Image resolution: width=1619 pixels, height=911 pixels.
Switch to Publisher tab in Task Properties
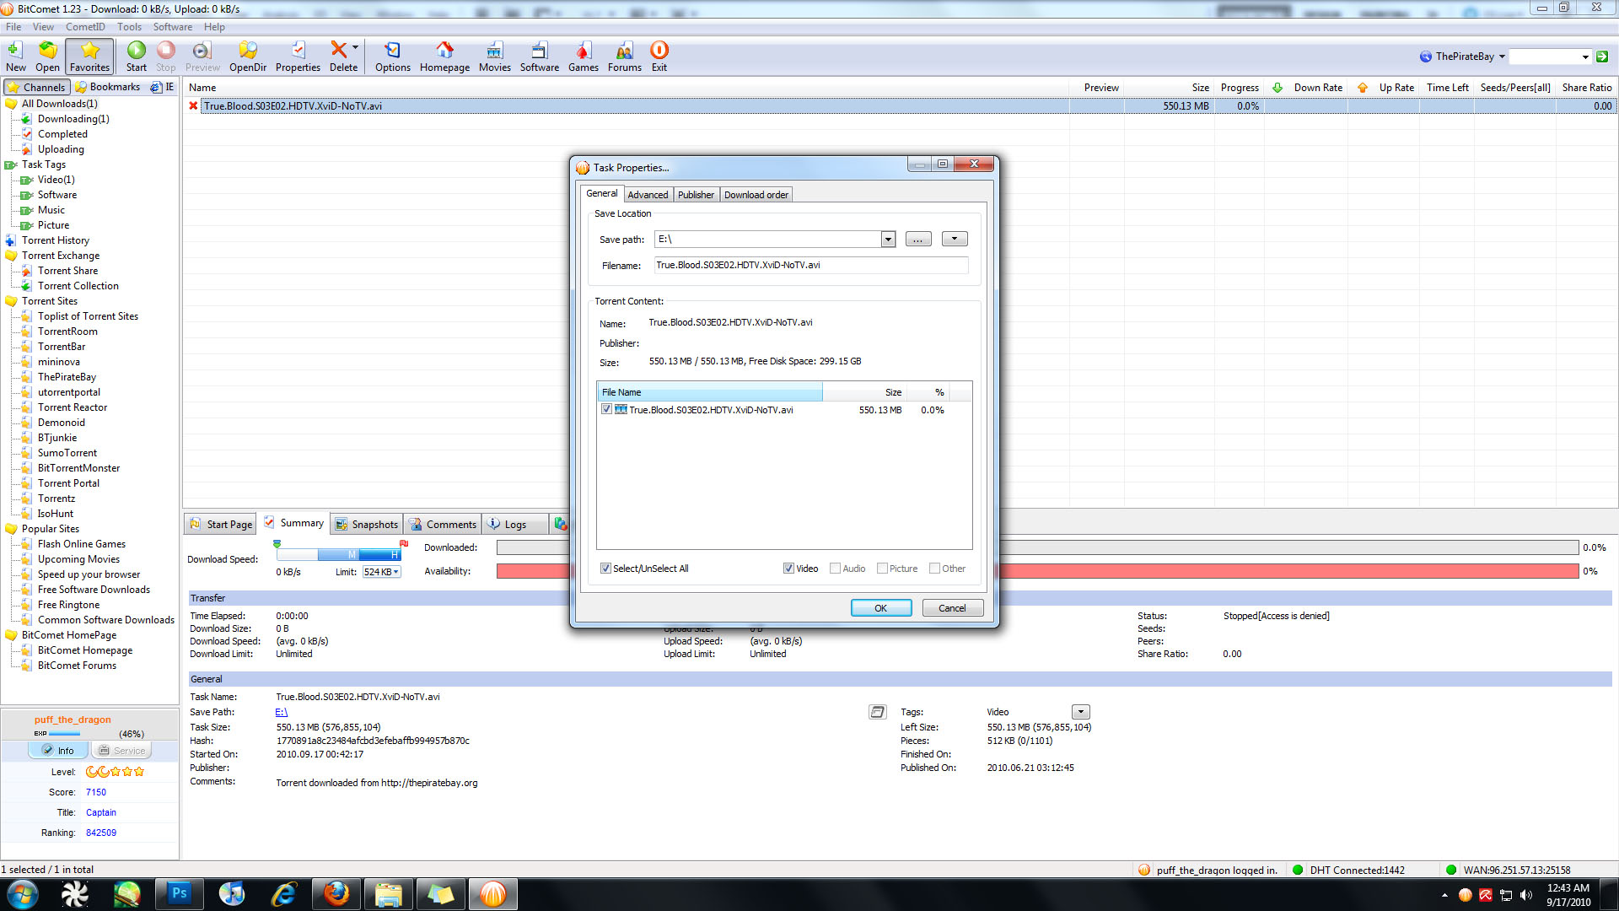point(696,195)
